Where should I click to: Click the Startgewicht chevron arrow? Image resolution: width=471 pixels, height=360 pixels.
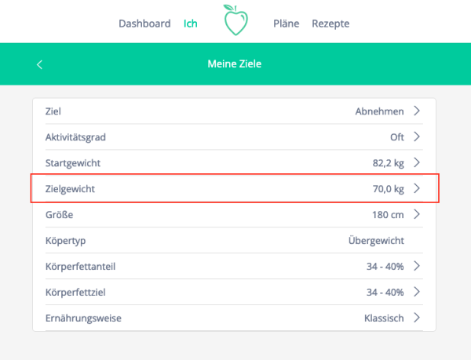(x=417, y=162)
